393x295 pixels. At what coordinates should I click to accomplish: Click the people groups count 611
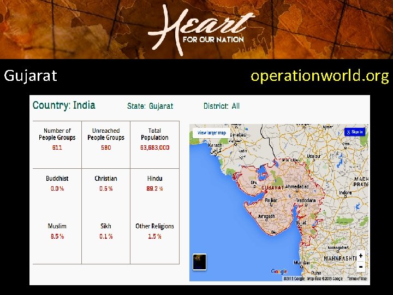(57, 147)
